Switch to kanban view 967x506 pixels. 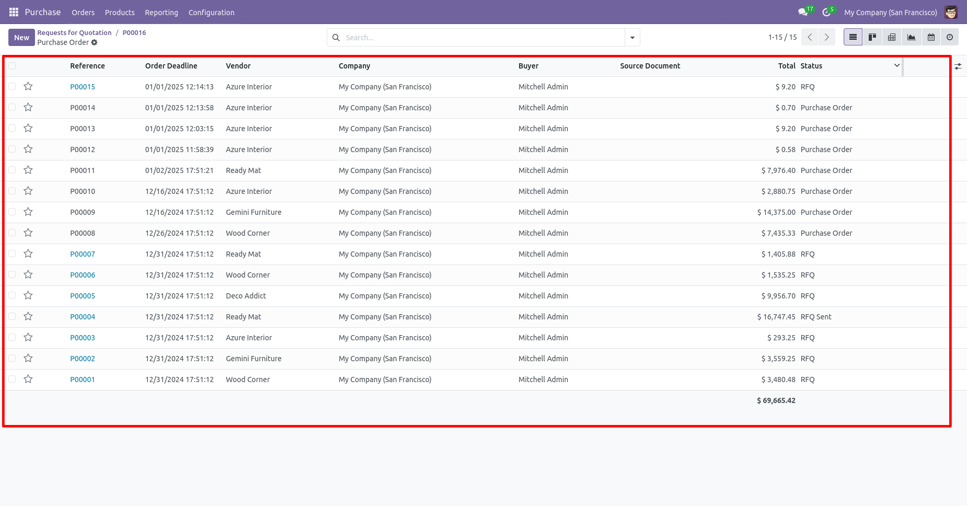(872, 37)
